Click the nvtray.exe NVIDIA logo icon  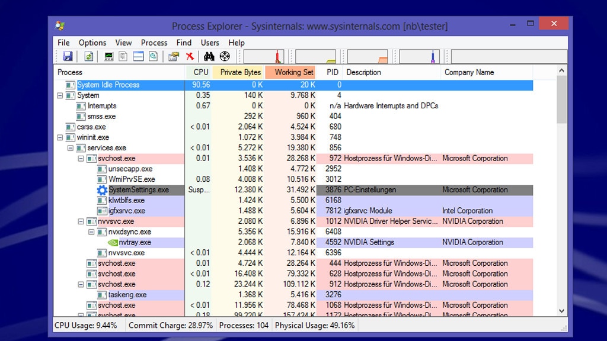(112, 242)
